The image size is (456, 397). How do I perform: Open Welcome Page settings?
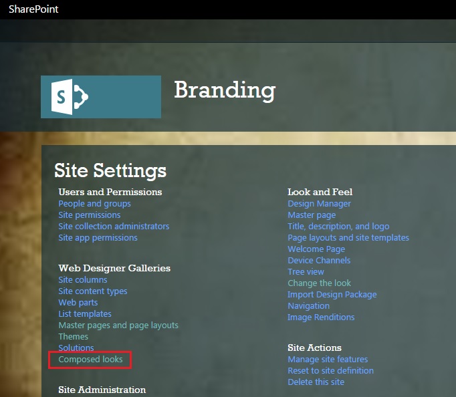(316, 249)
